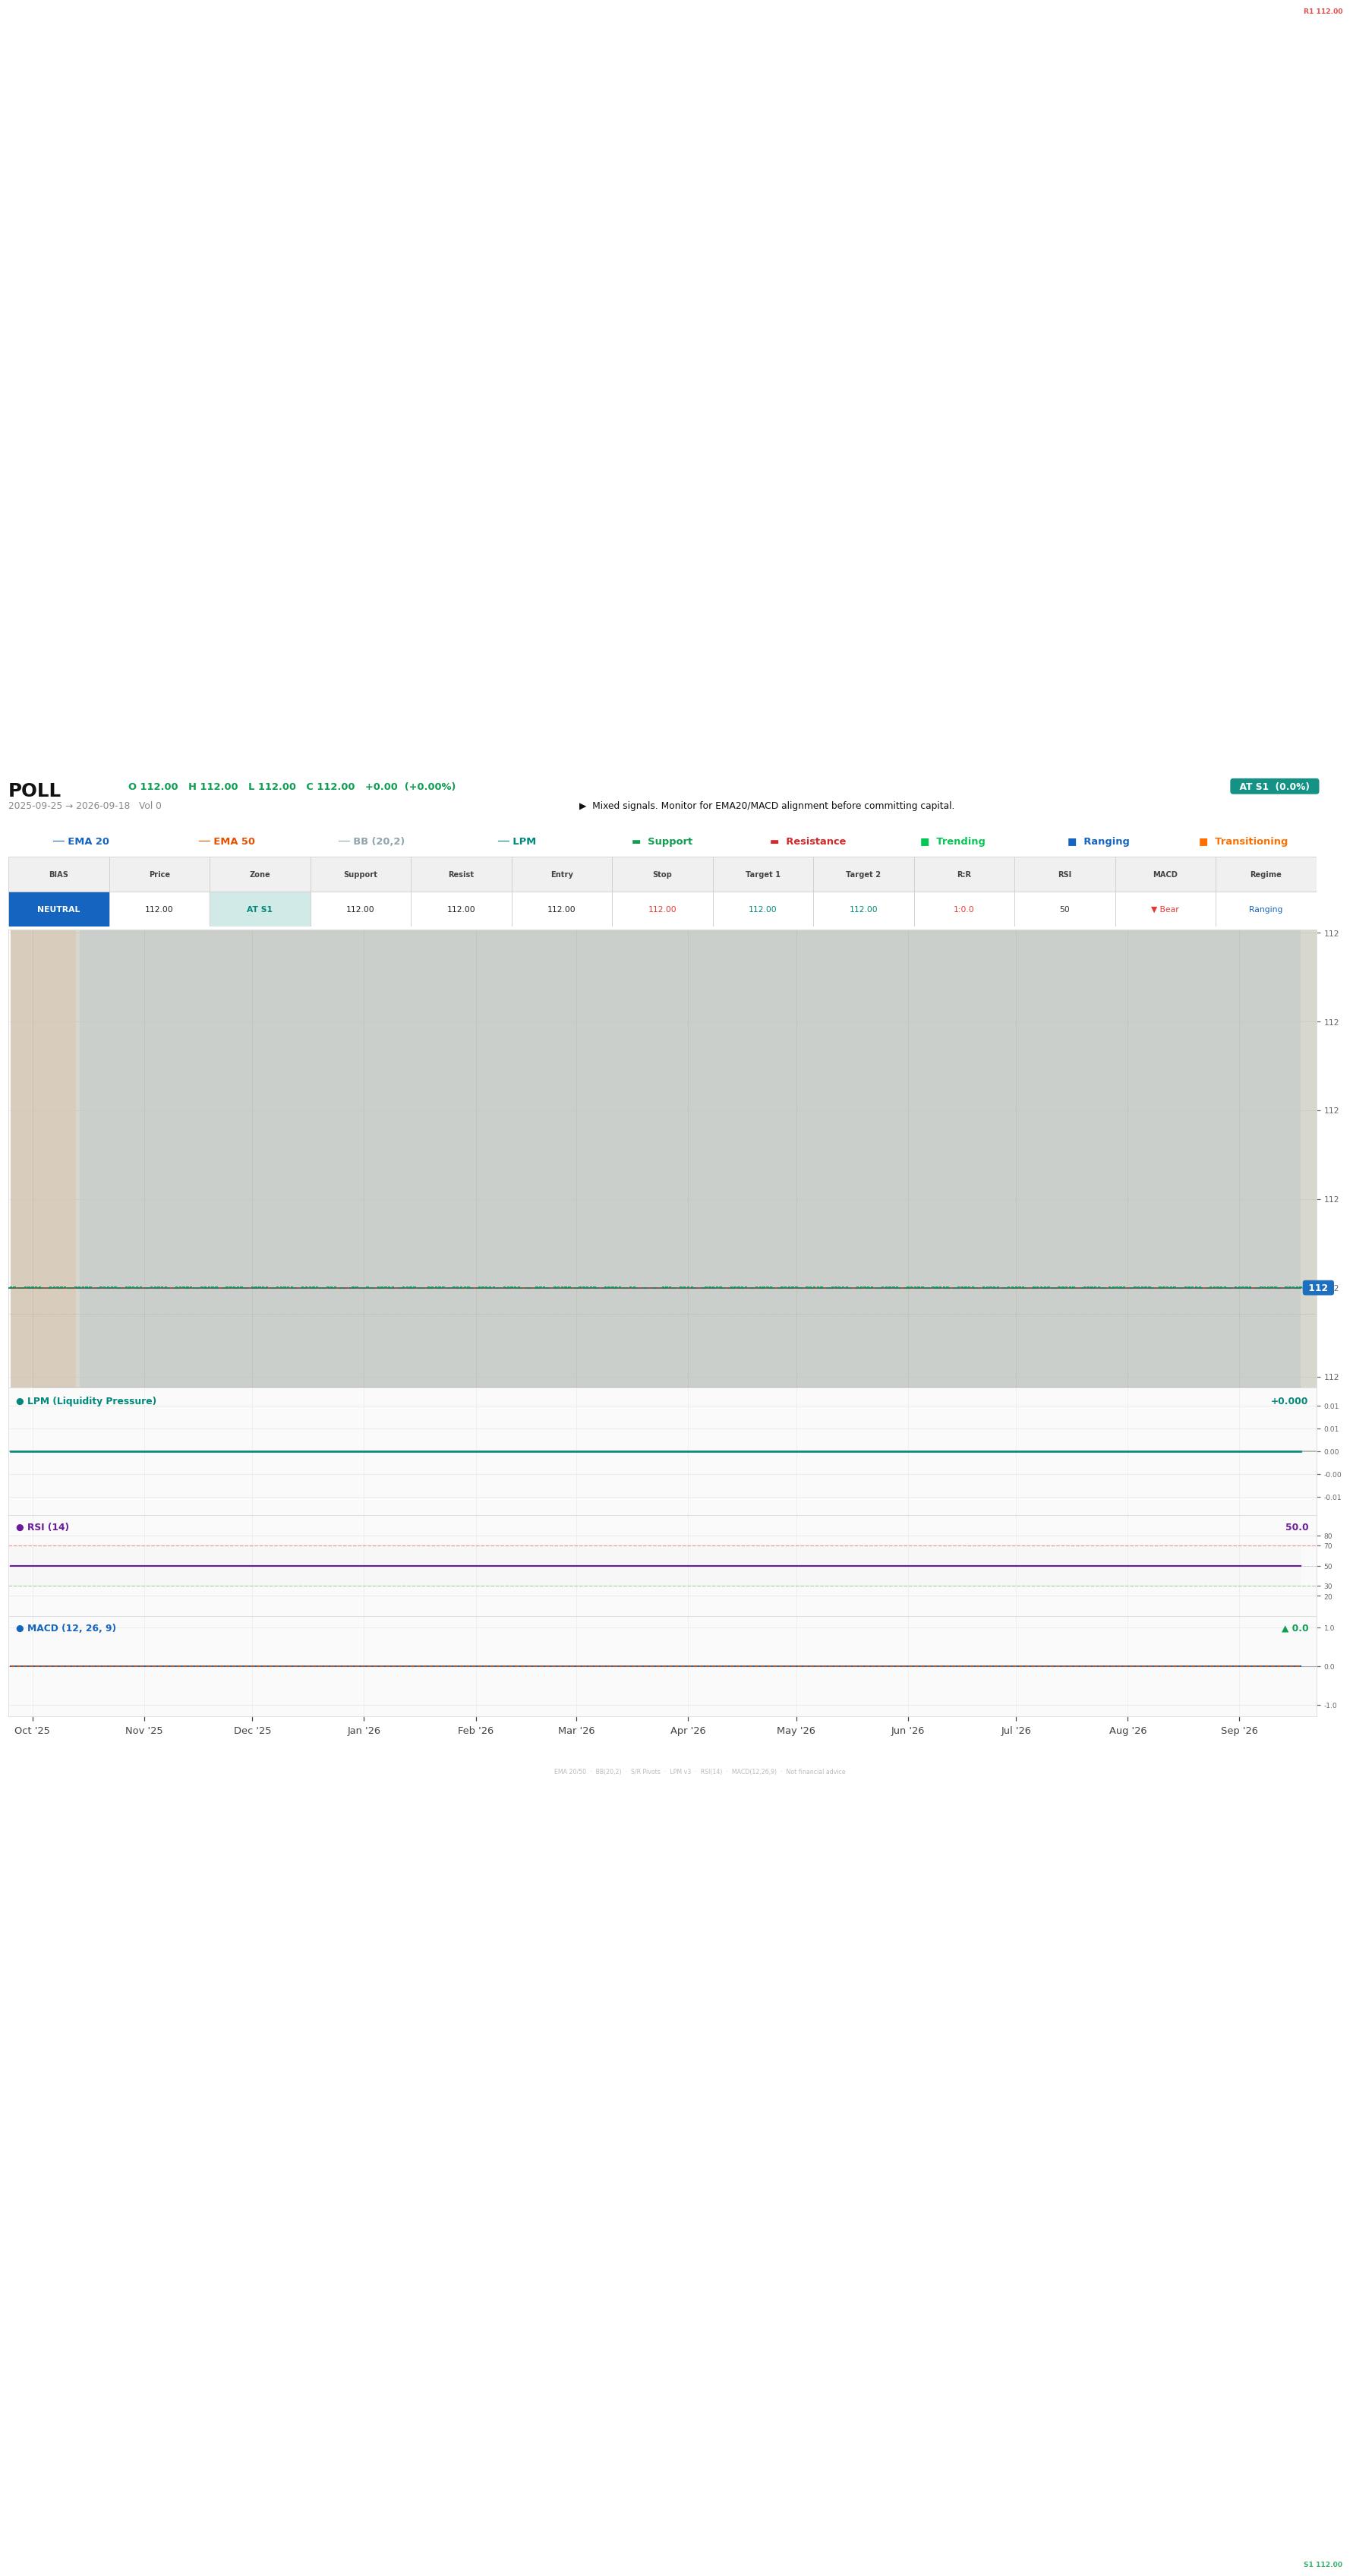Click the Entry column header
This screenshot has width=1353, height=2576.
(562, 875)
